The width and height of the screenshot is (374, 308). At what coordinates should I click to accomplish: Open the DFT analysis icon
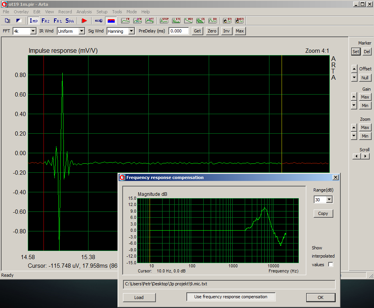coord(150,21)
